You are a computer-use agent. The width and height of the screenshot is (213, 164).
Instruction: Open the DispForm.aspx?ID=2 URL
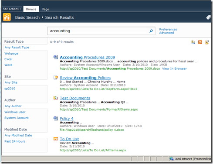(x=98, y=89)
